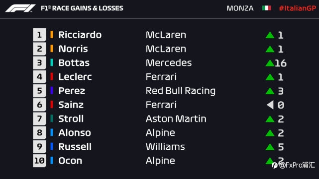This screenshot has width=319, height=179.
Task: Click the red Ferrari color bar for Leclerc
Action: click(x=52, y=77)
